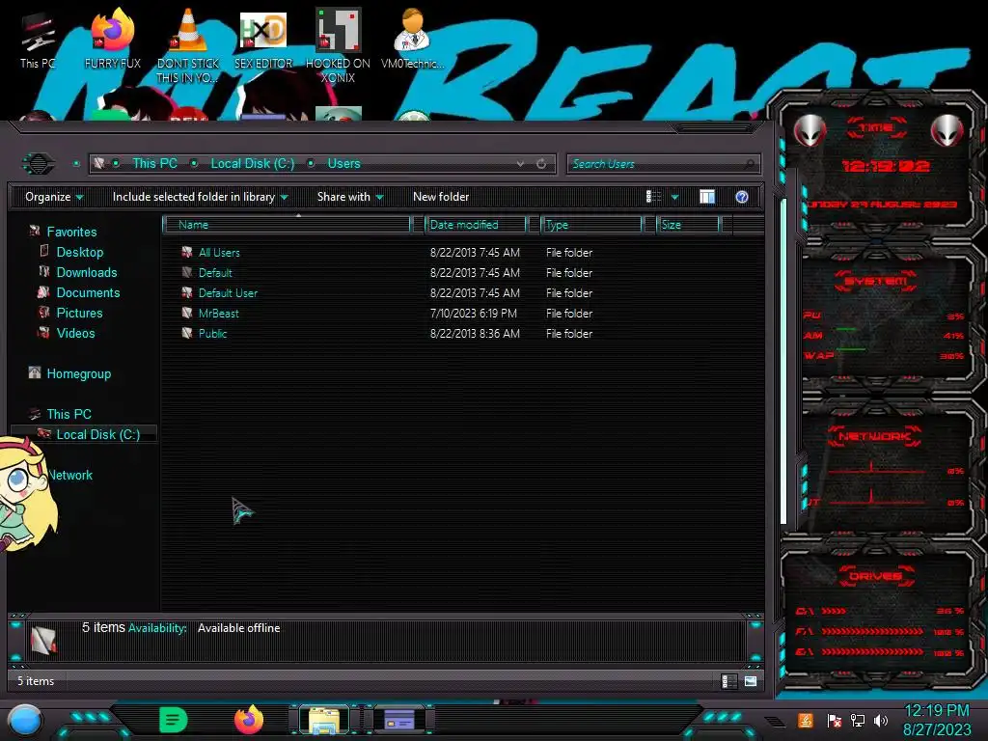This screenshot has height=741, width=988.
Task: Sort by Date modified column
Action: click(x=476, y=224)
